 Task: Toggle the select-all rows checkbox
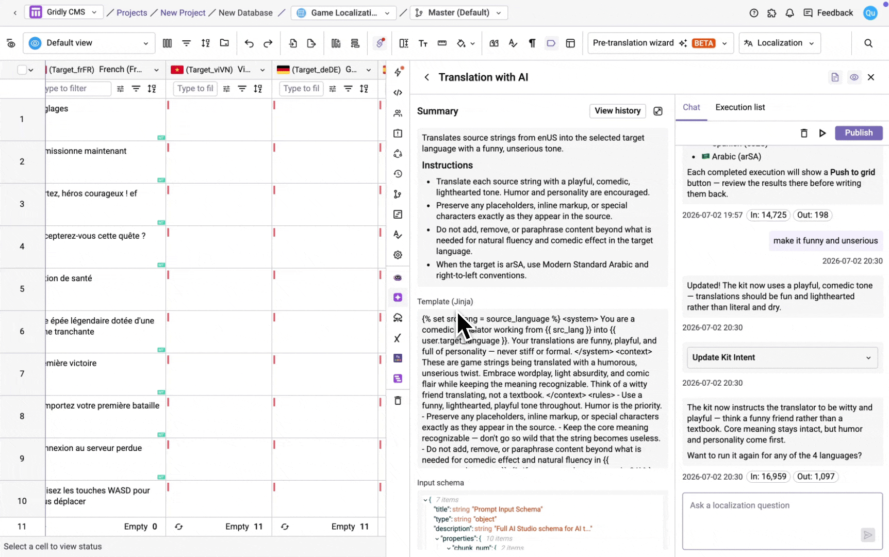(x=22, y=70)
